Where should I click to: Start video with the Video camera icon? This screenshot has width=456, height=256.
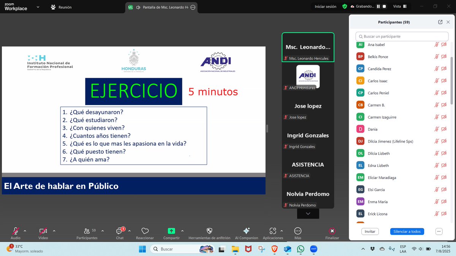(43, 231)
